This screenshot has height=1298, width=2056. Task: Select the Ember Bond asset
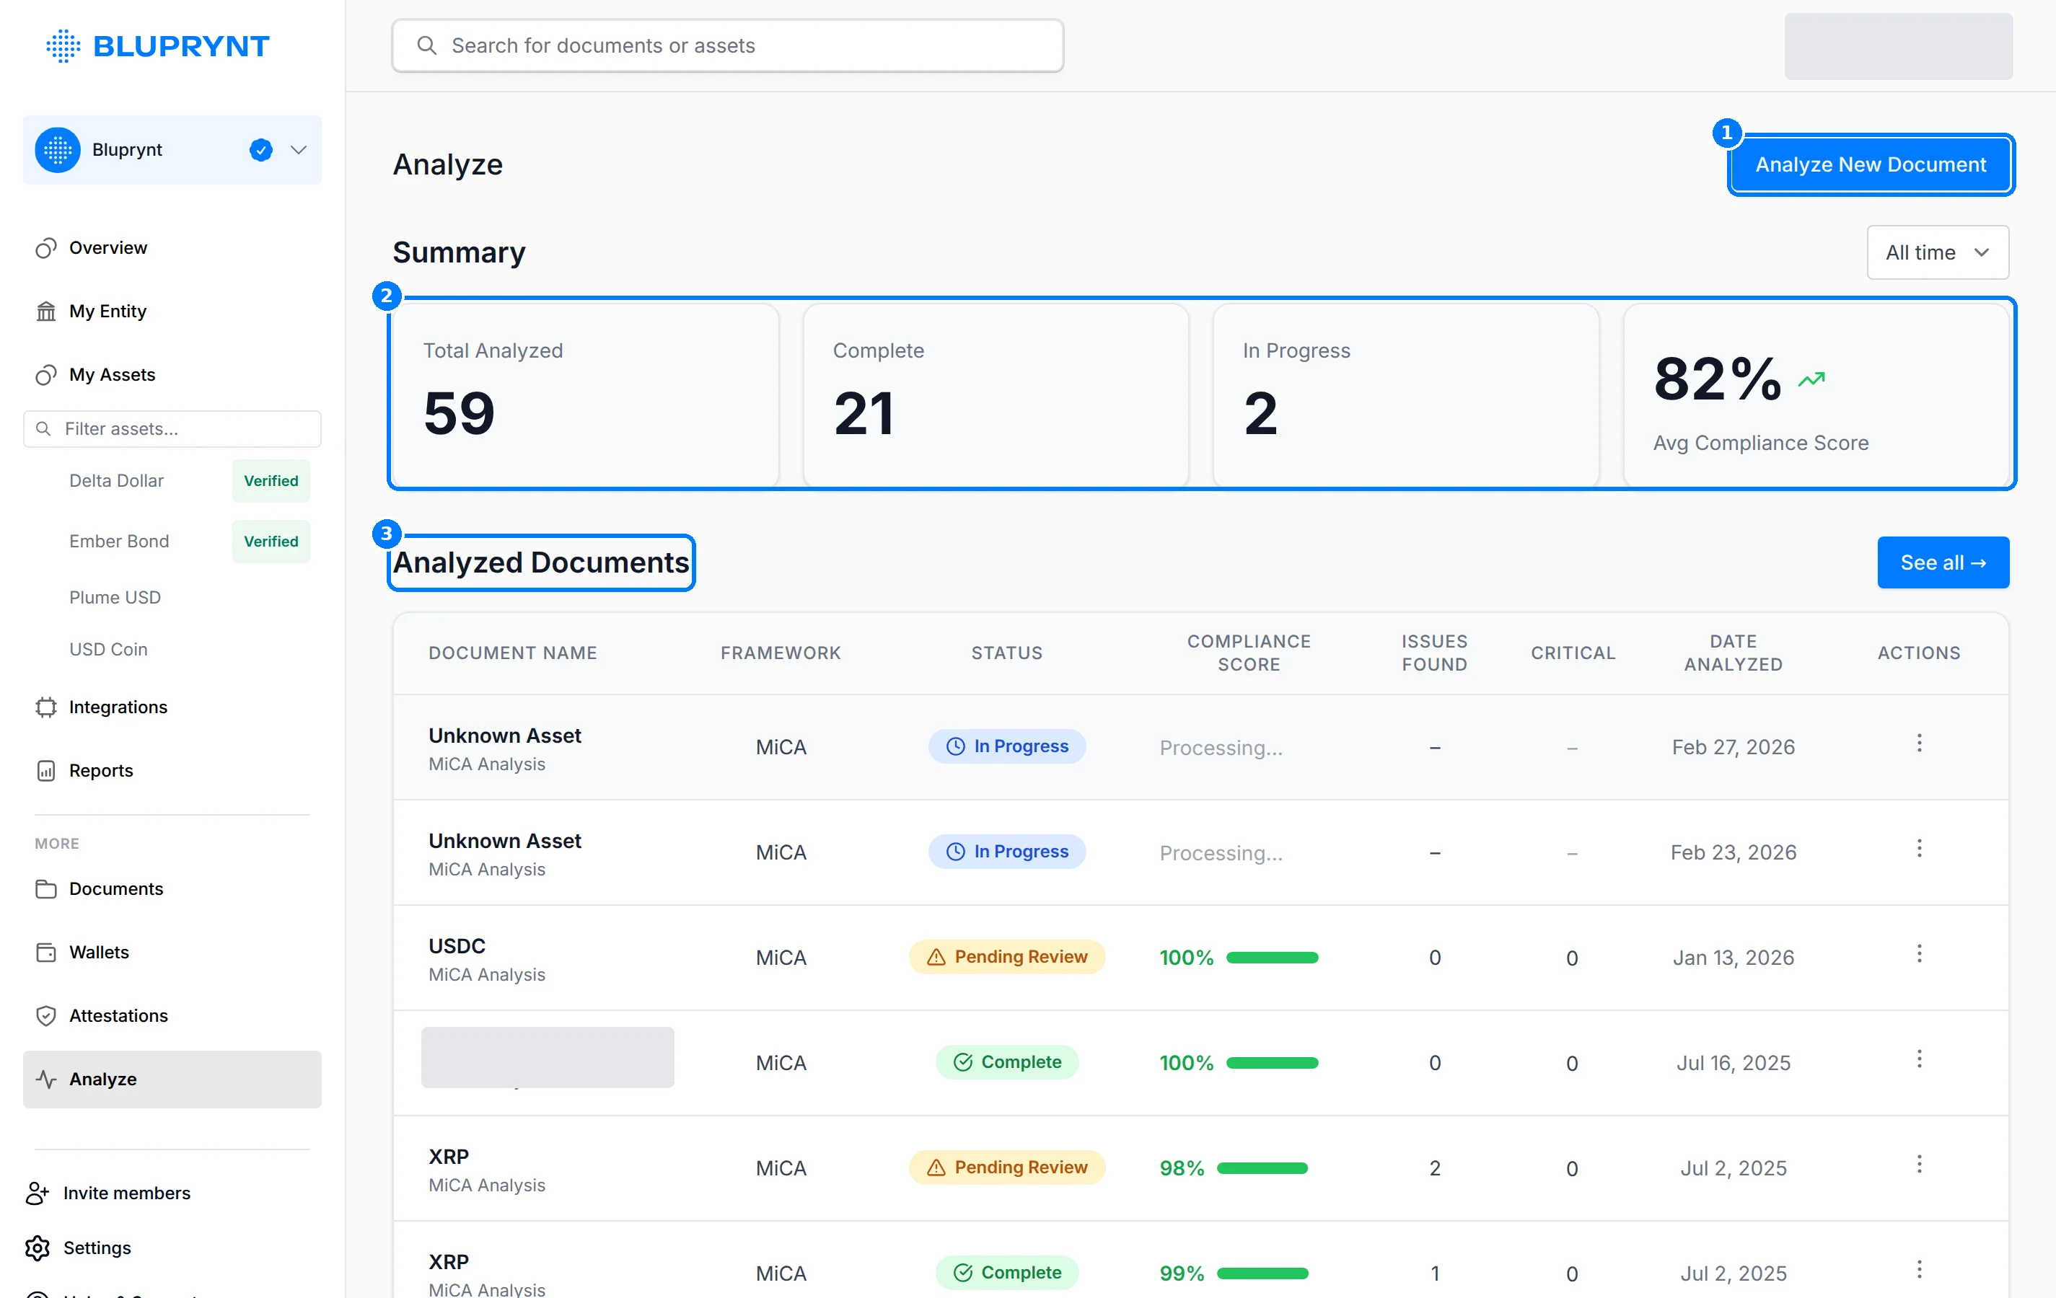click(x=119, y=541)
